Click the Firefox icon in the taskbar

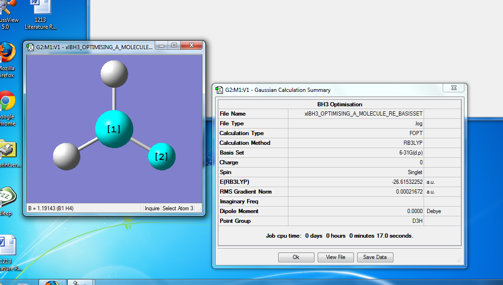point(52,282)
